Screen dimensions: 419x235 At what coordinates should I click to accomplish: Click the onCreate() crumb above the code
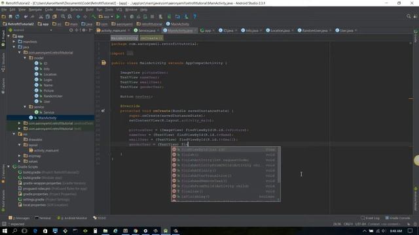click(x=151, y=38)
